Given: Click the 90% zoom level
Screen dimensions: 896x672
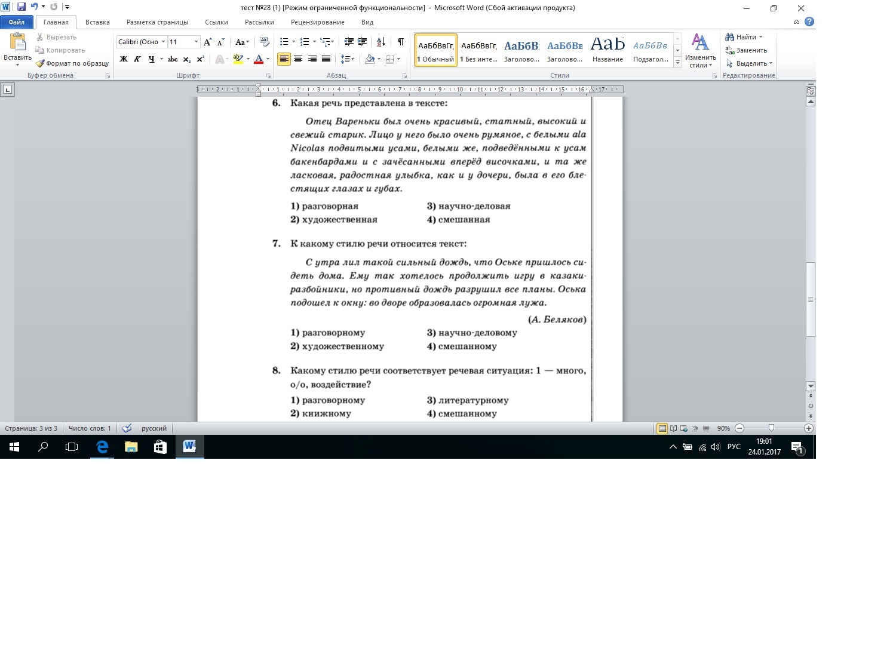Looking at the screenshot, I should [723, 428].
